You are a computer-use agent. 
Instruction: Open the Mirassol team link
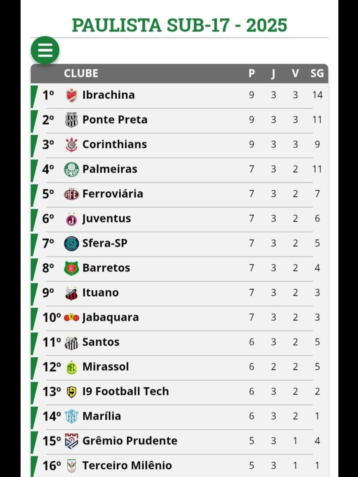pyautogui.click(x=105, y=367)
